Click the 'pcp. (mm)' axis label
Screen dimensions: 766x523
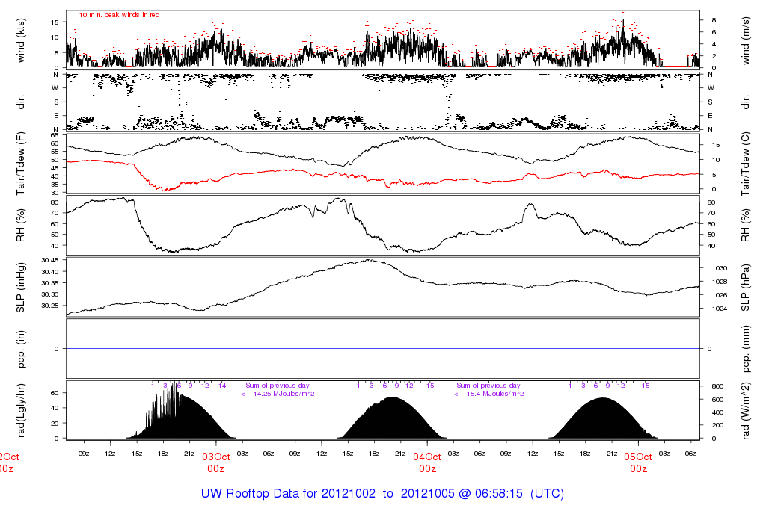[x=745, y=349]
